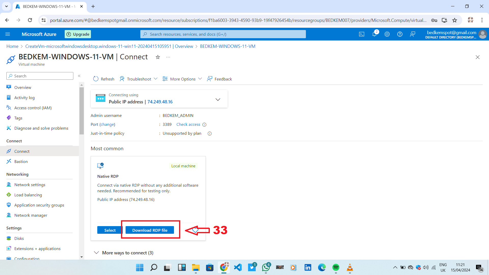Screen dimensions: 489x275
Task: Open the More Options dropdown
Action: pos(182,79)
